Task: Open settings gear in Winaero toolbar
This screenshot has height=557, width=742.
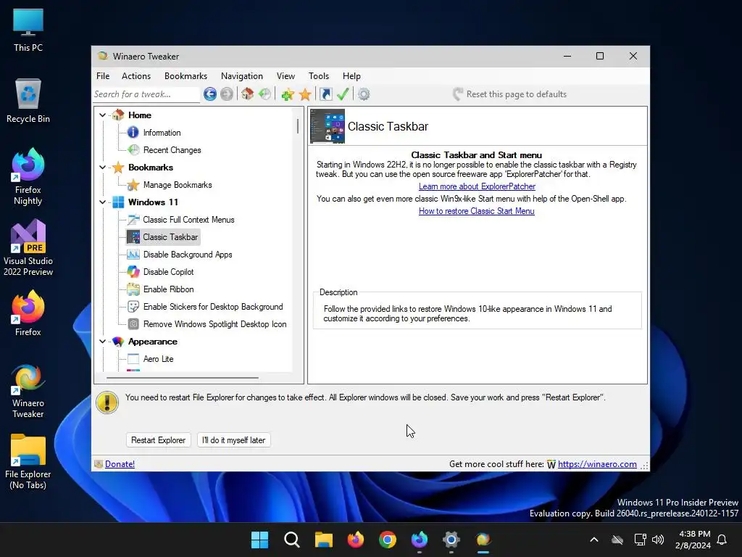Action: (364, 94)
